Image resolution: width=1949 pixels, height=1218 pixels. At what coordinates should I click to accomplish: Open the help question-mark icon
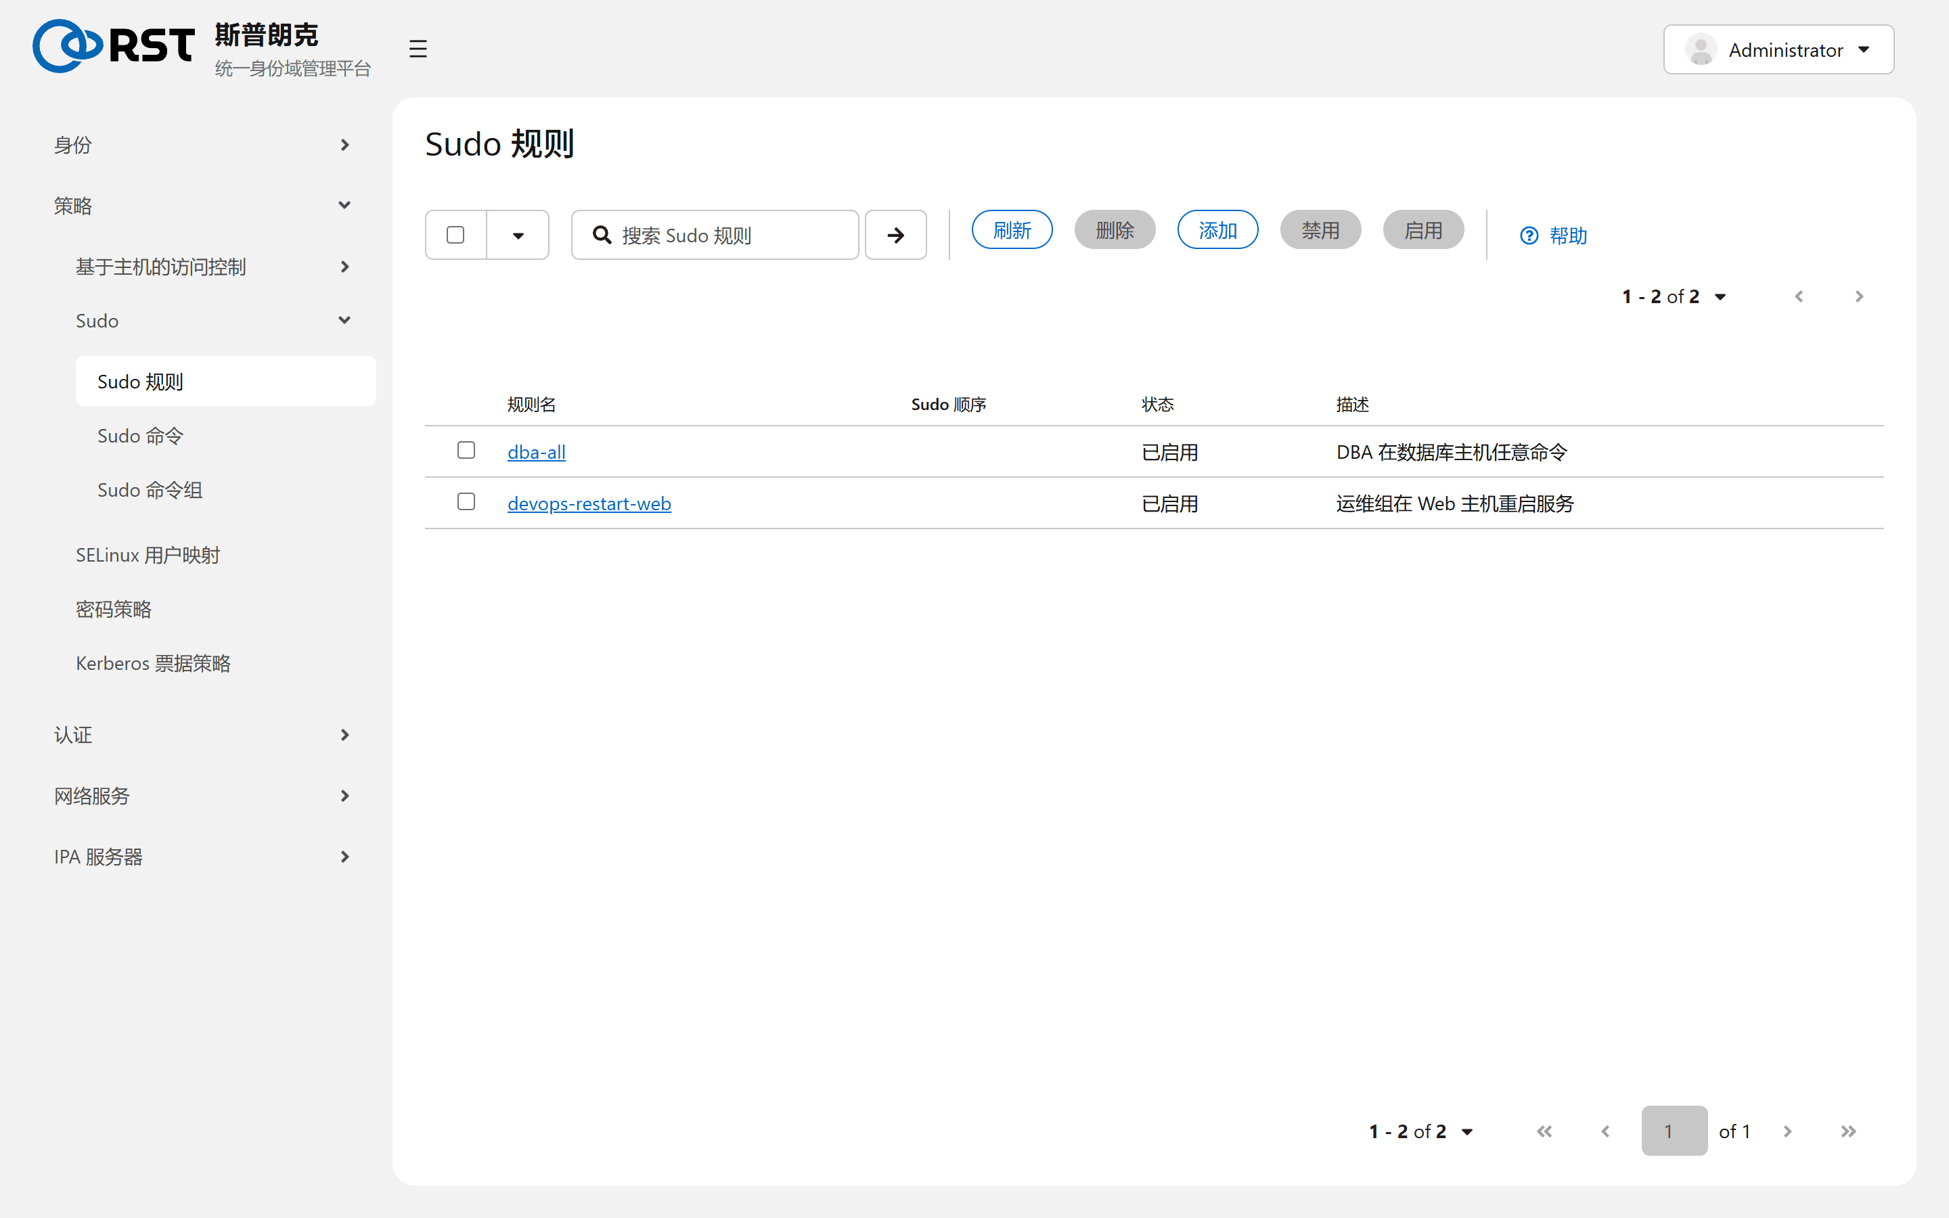coord(1529,235)
